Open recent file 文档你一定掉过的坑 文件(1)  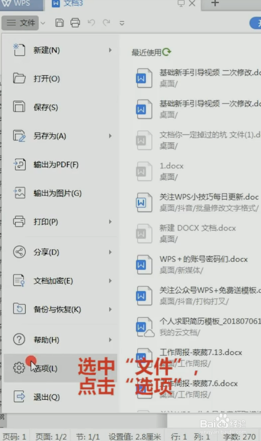click(198, 140)
